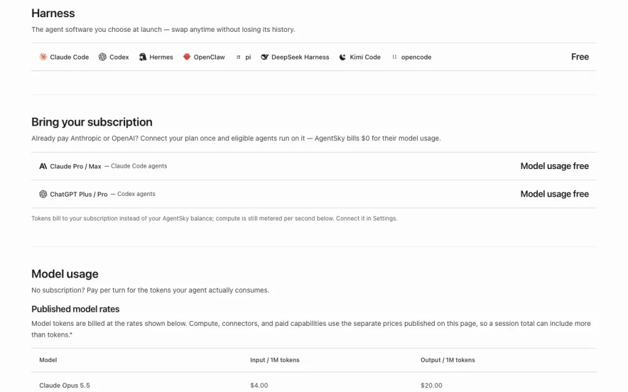
Task: Click the Anthropic logo beside Claude Pro / Max
Action: coord(43,166)
